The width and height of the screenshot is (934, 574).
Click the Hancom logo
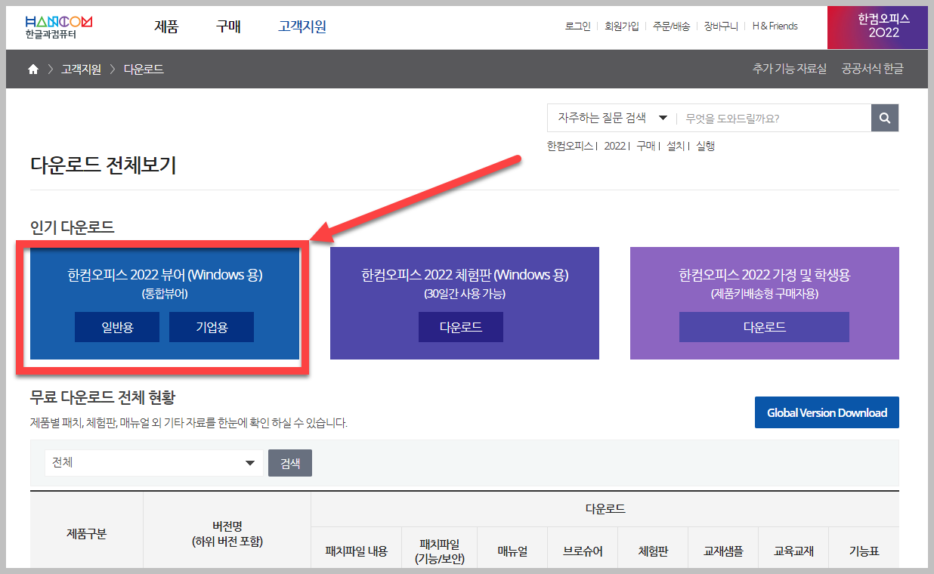[x=59, y=26]
